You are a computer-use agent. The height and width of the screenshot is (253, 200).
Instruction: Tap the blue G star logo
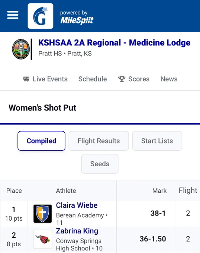(x=41, y=16)
